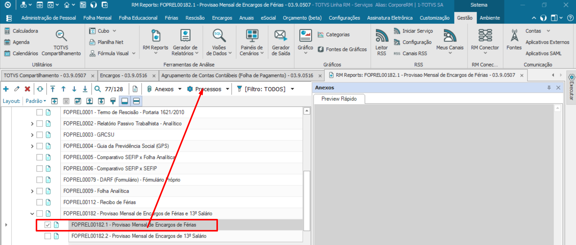Collapse the FOPREL00182 Provisao Mensal group

click(x=32, y=214)
